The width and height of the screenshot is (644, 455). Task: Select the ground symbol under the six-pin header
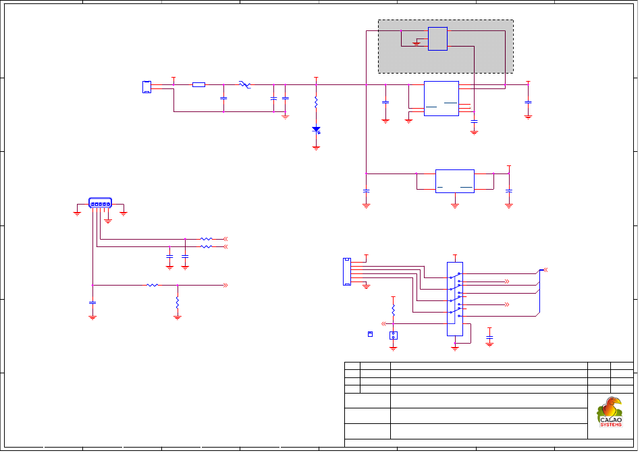coord(367,286)
